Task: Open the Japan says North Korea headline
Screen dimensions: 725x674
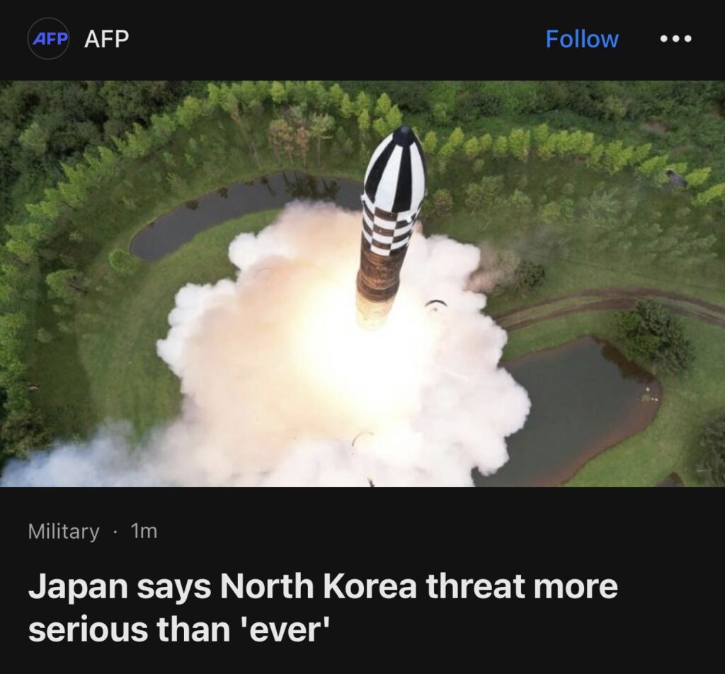Action: click(323, 607)
